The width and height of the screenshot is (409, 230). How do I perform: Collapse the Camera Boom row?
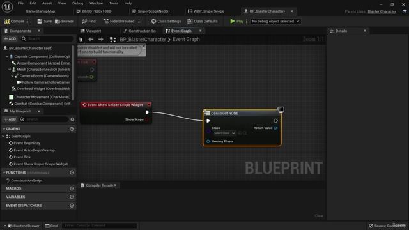[12, 76]
